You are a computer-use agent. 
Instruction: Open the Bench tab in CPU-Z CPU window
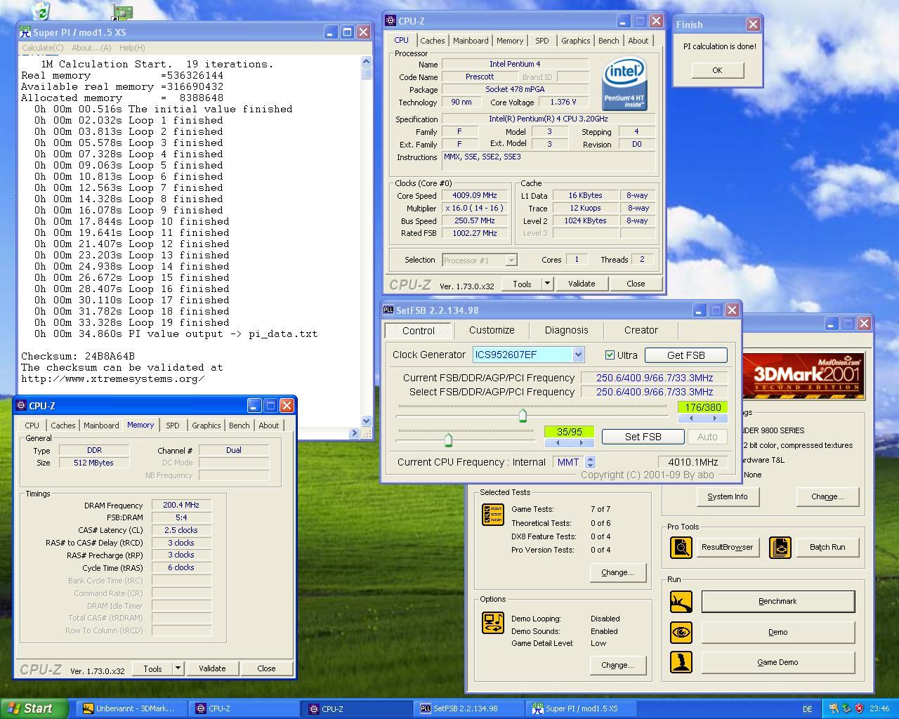pyautogui.click(x=609, y=41)
